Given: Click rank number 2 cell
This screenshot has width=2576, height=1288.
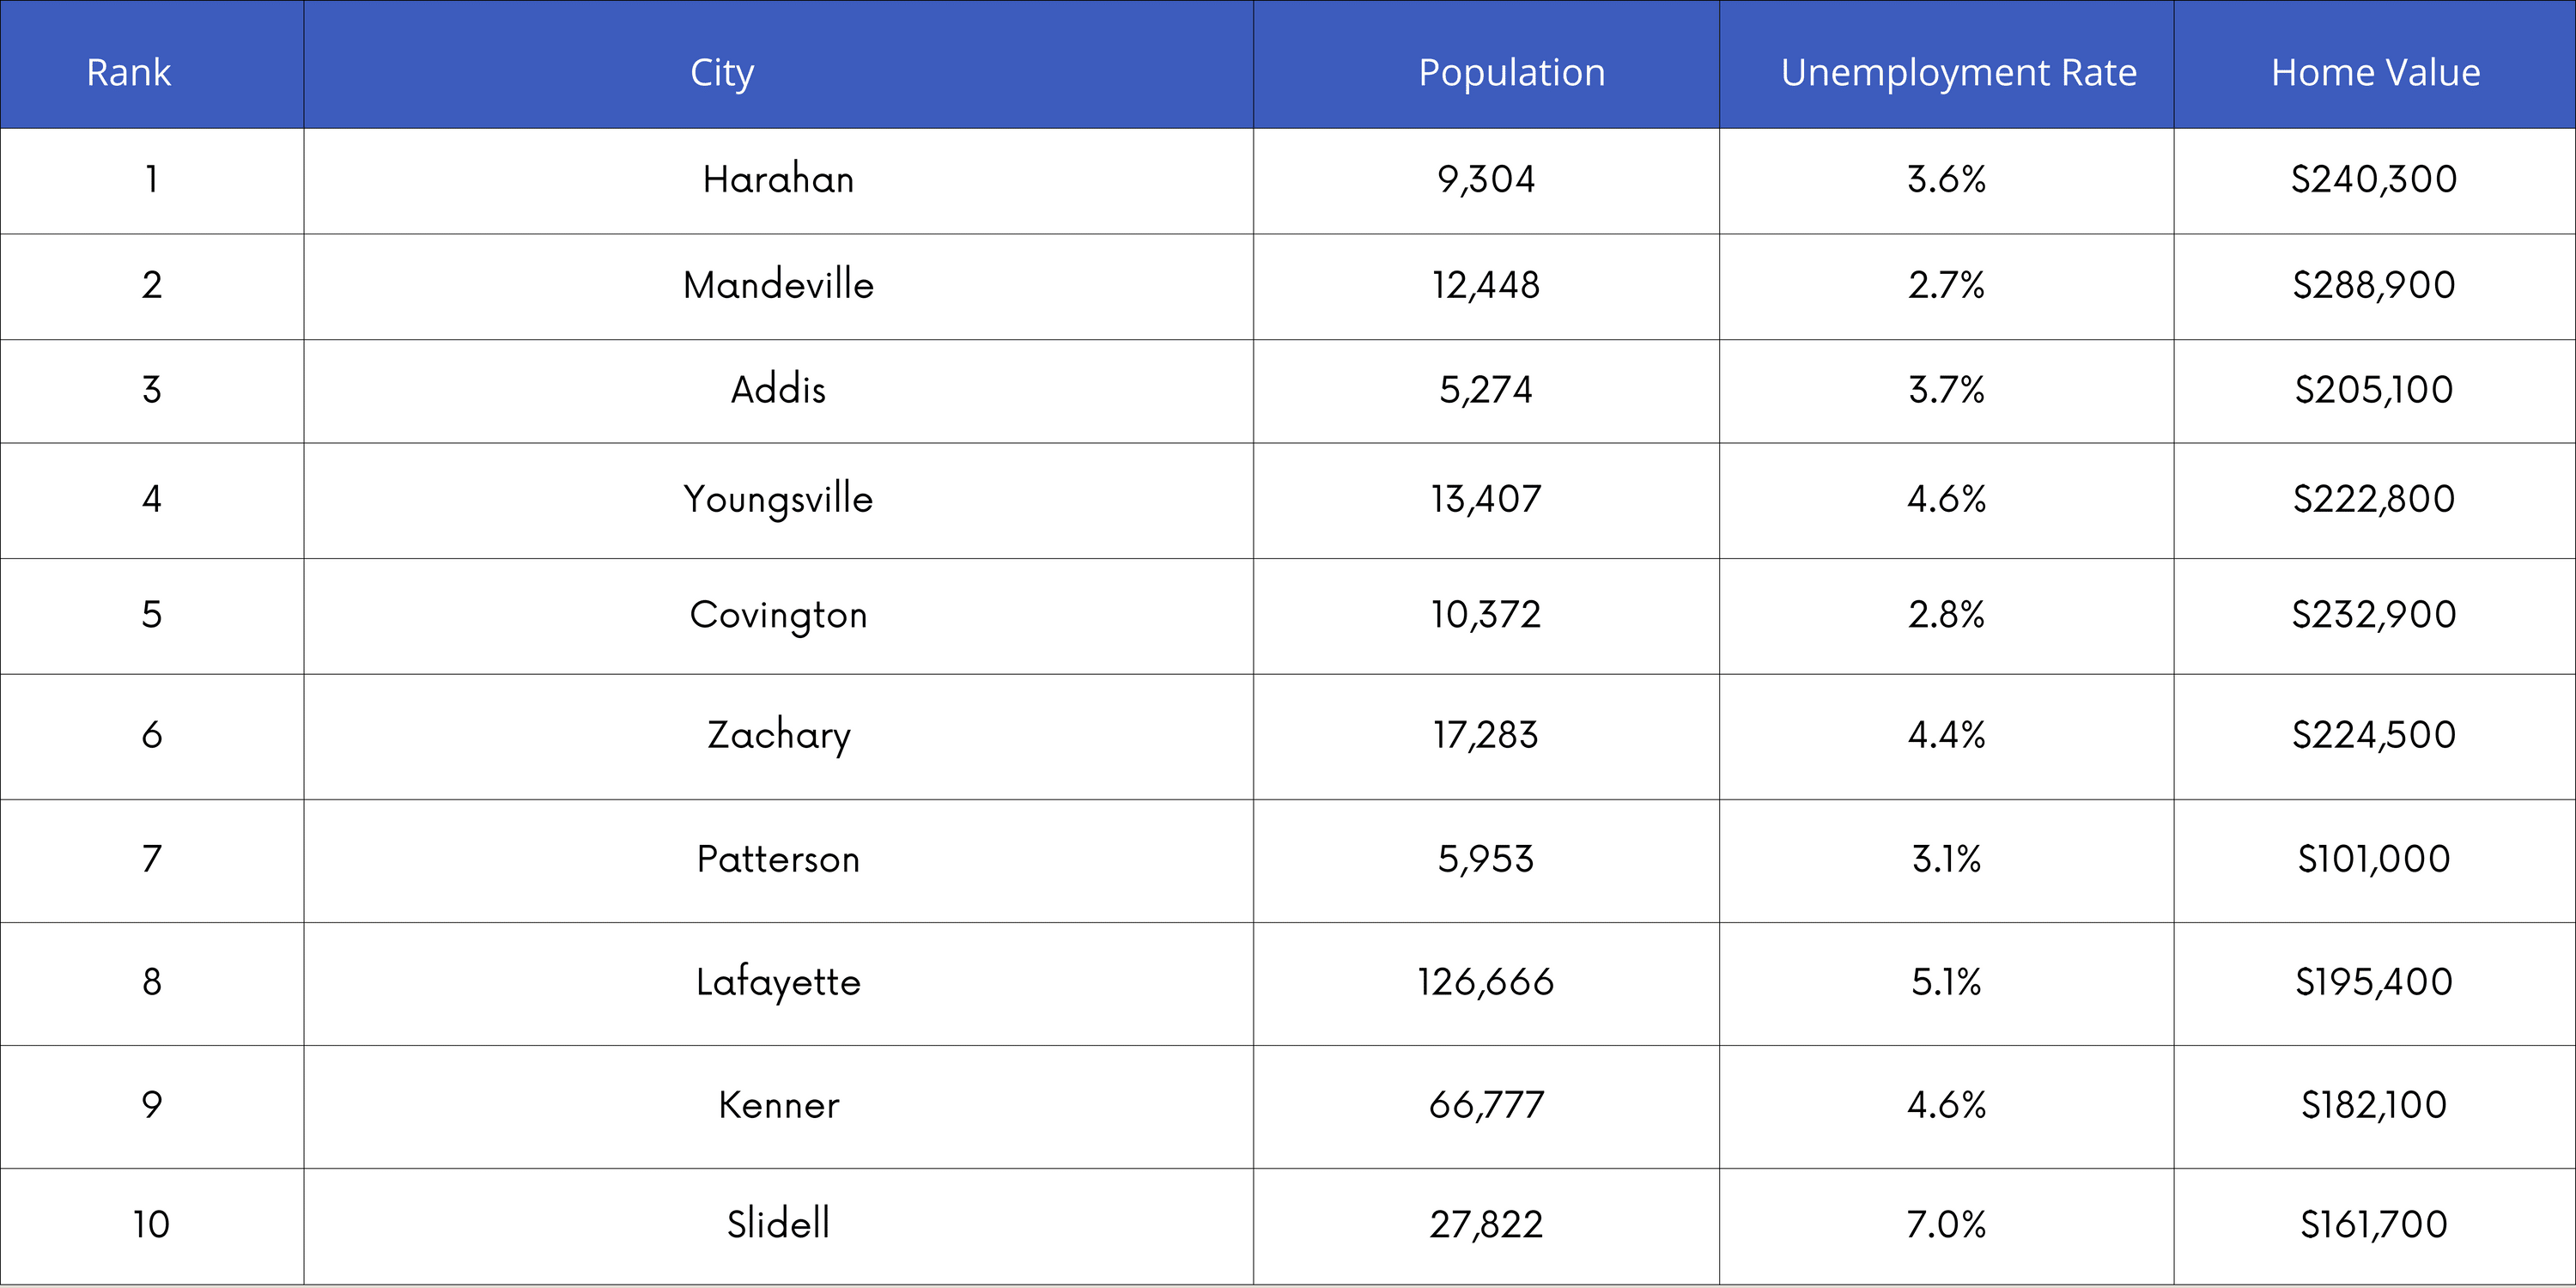Looking at the screenshot, I should tap(152, 285).
